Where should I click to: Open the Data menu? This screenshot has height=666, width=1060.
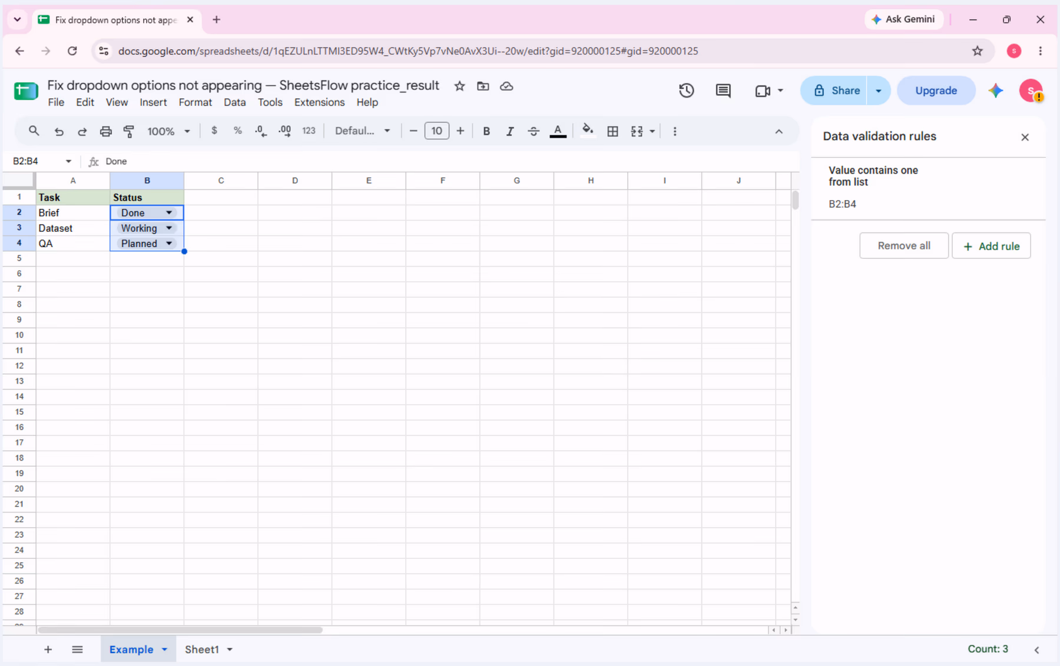pyautogui.click(x=234, y=102)
